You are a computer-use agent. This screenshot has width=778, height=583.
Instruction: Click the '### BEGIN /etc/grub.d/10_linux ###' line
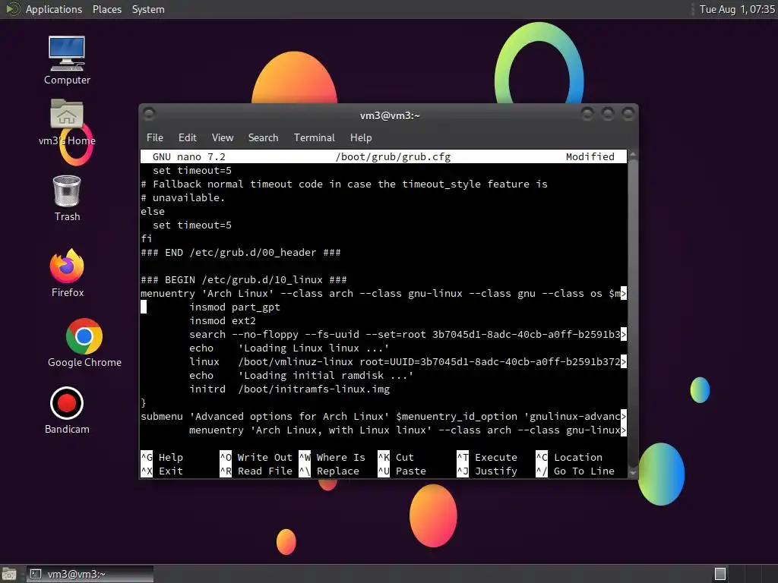(244, 279)
